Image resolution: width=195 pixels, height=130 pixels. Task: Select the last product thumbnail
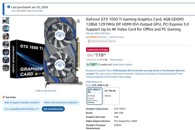(x=6, y=68)
